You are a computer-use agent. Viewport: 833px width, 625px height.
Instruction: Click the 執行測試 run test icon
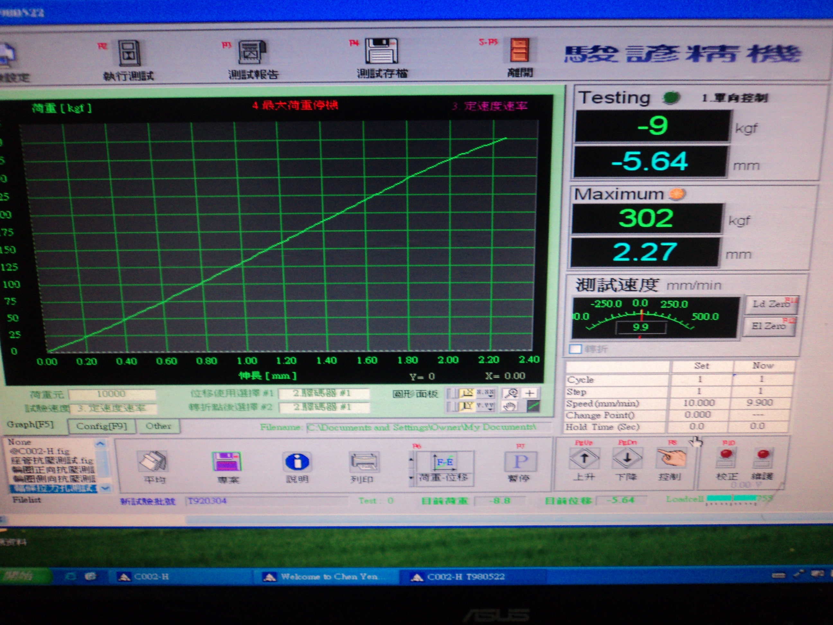click(x=129, y=53)
